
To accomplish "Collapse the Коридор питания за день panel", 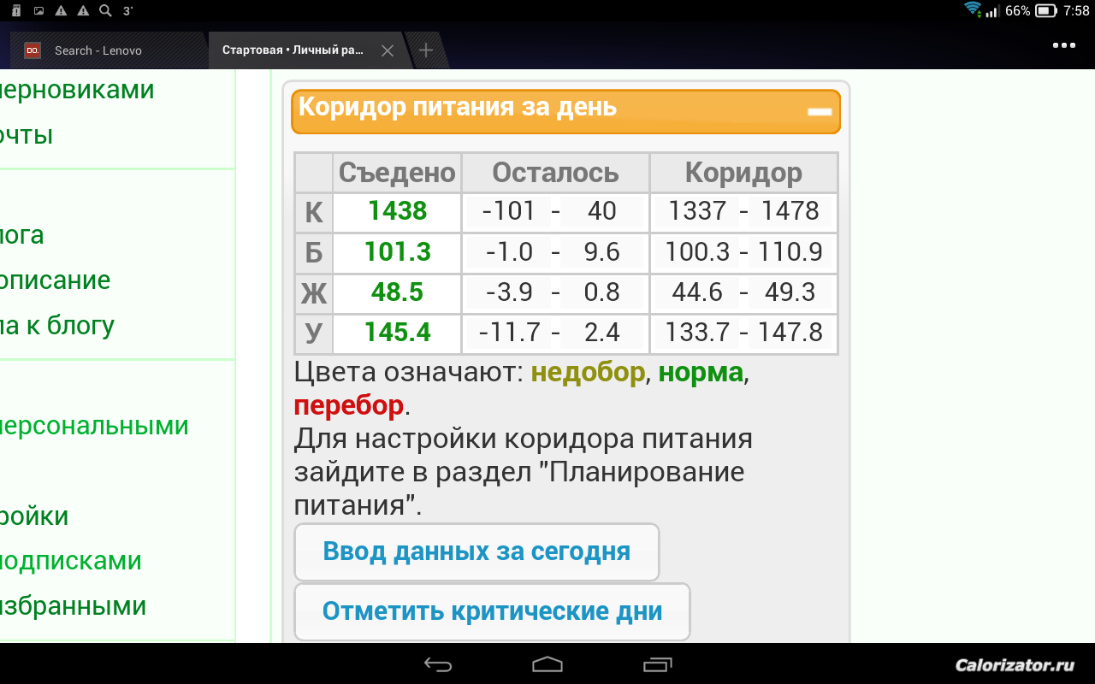I will point(819,111).
